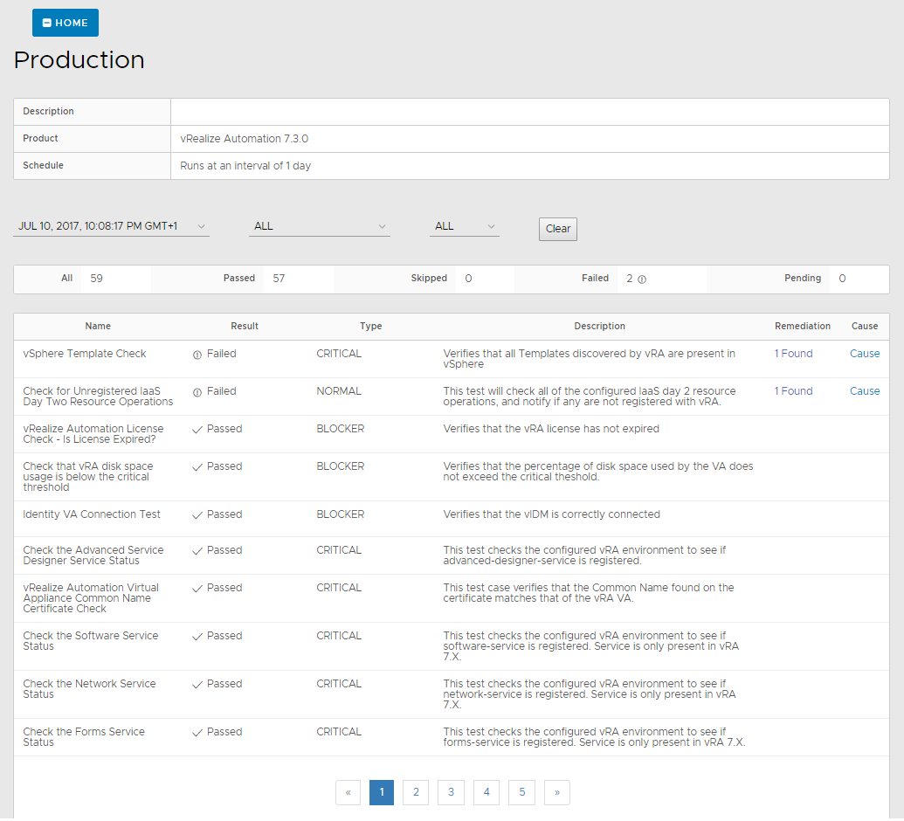Expand the first ALL filter dropdown

319,226
